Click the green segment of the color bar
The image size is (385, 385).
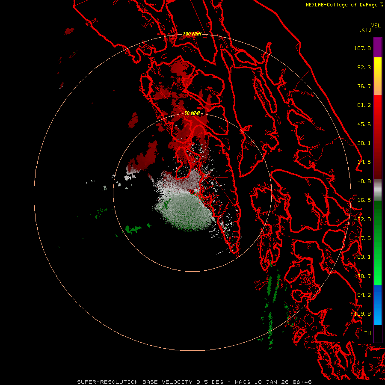(378, 243)
